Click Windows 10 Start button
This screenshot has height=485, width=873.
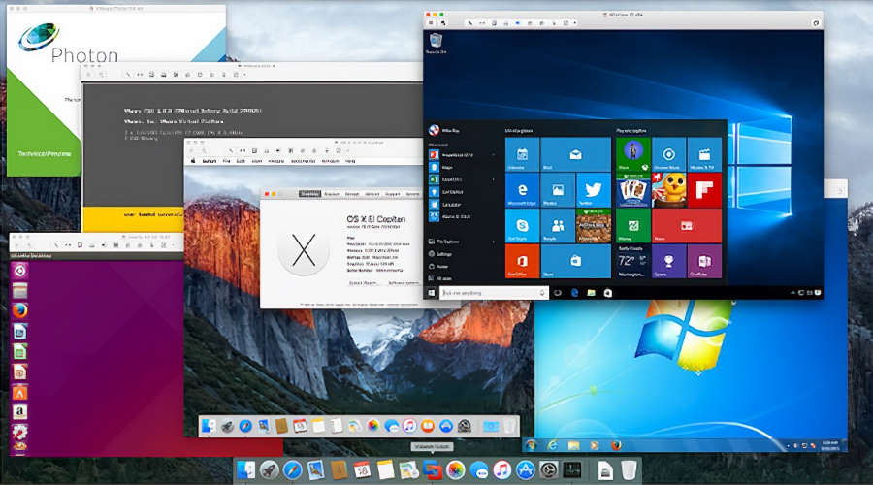[432, 292]
